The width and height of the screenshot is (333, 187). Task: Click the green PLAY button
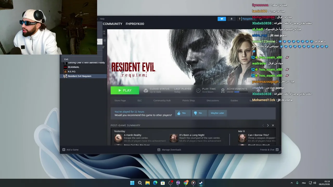(125, 90)
